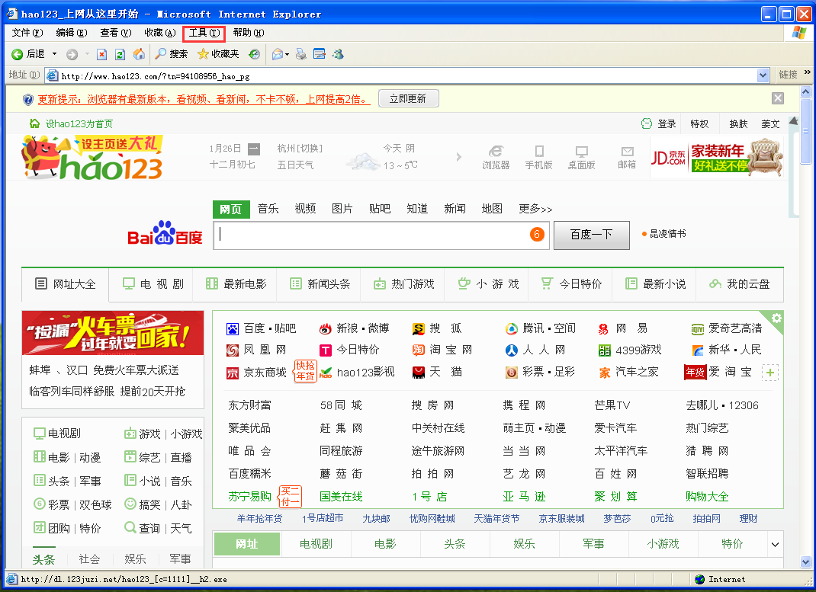Click the 查询 | 天气 sidebar link

click(x=158, y=529)
